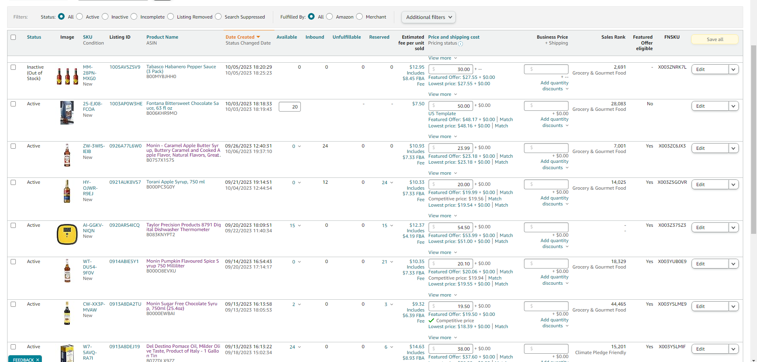
Task: Open the SKU link 25-EJ08-FCOA
Action: point(93,106)
